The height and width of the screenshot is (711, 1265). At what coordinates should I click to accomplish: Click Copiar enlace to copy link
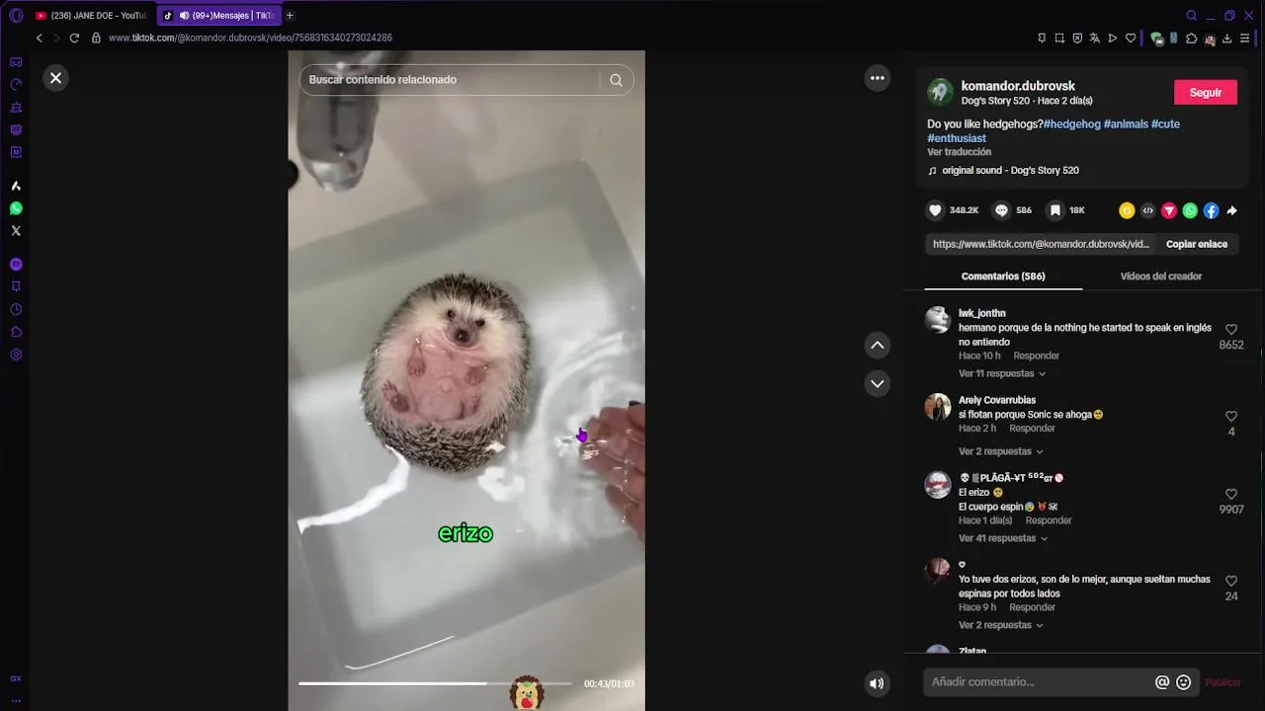point(1196,244)
